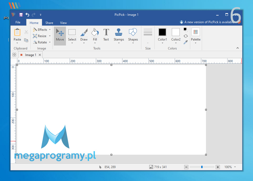Select the color picker eyedropper
The image size is (253, 181).
point(186,42)
